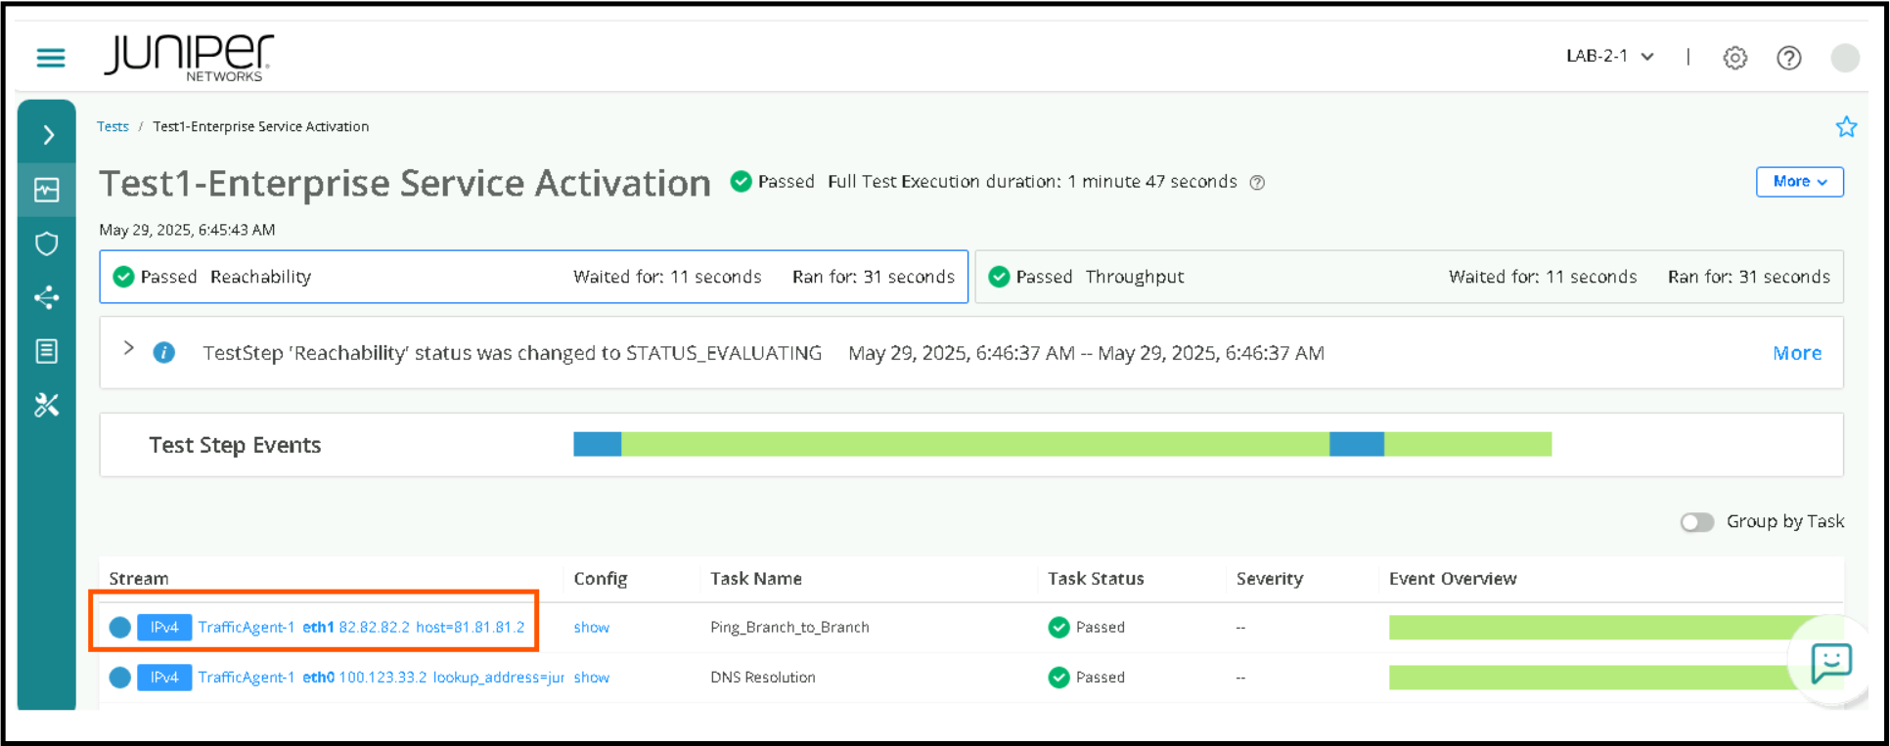Expand the left sidebar with arrow
Viewport: 1890px width, 746px height.
point(48,135)
